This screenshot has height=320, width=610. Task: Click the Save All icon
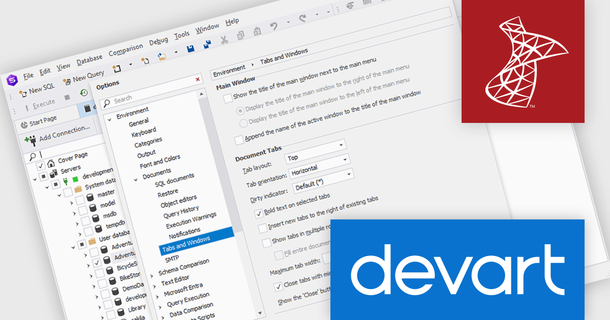206,45
